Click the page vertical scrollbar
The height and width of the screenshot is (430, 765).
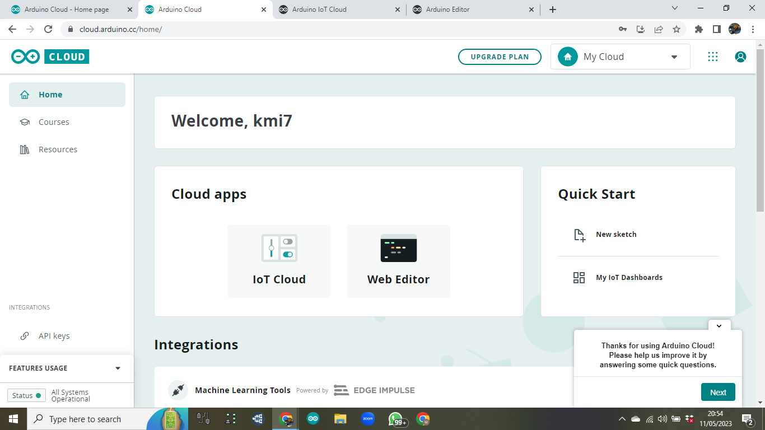pos(760,130)
